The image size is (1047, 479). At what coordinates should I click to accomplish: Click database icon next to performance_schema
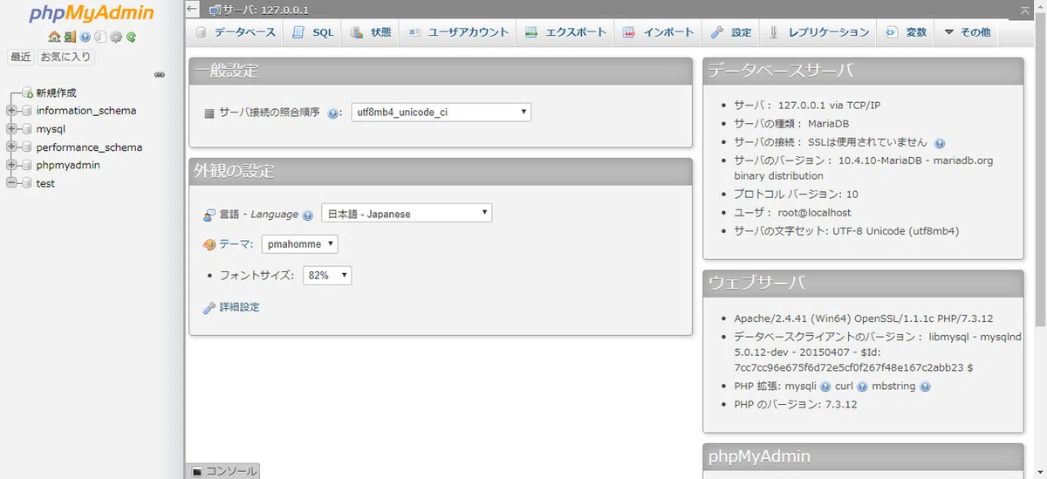pyautogui.click(x=27, y=147)
